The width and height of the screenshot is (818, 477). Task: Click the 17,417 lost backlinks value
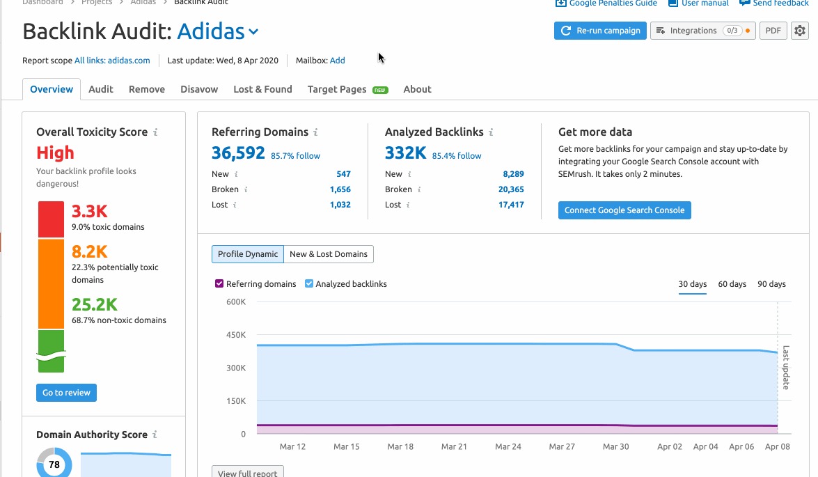511,205
